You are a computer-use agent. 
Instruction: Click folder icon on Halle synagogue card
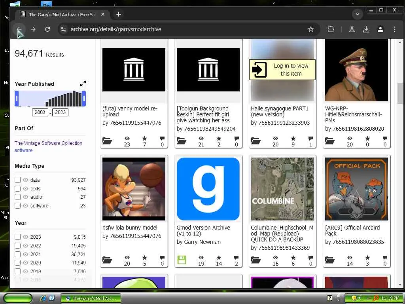256,141
